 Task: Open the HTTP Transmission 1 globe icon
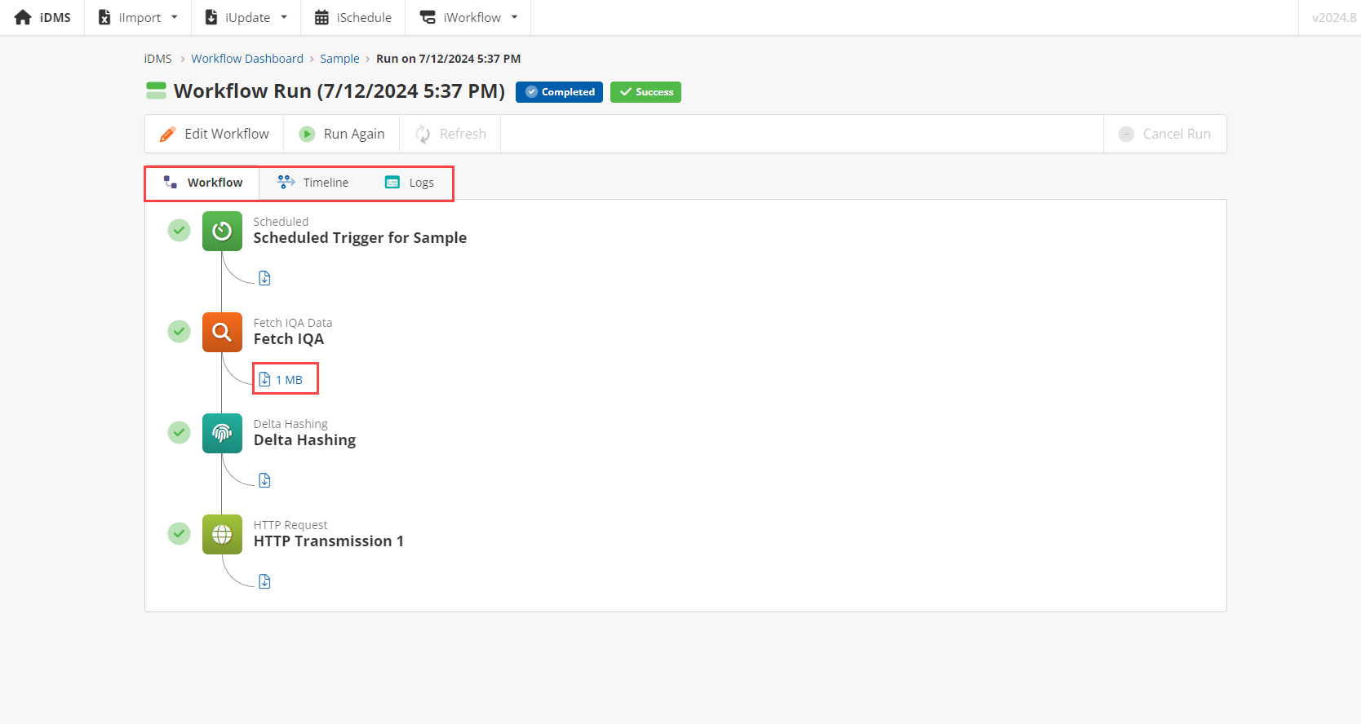coord(222,534)
